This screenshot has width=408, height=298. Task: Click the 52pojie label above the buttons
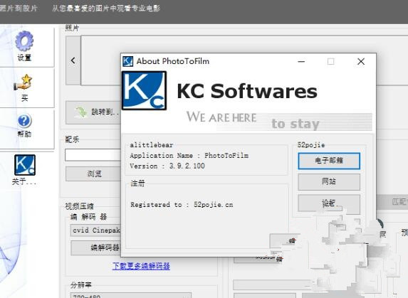tap(311, 145)
